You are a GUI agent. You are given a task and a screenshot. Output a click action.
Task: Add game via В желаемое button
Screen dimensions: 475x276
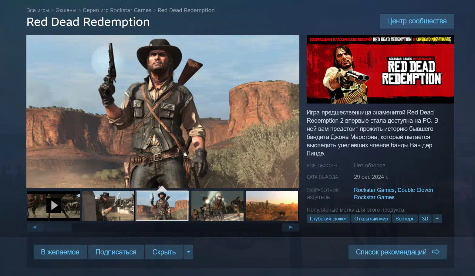coord(60,252)
